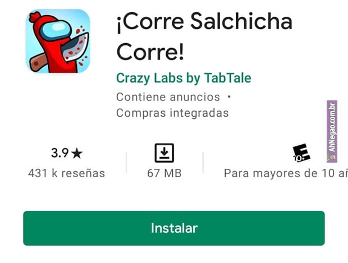
Task: Click the red sausage crewmate's visor
Action: 56,30
